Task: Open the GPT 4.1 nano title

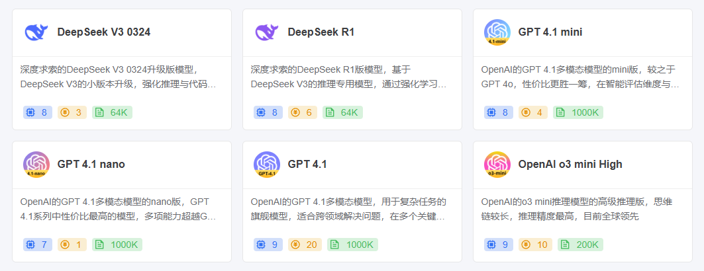Action: (x=91, y=165)
